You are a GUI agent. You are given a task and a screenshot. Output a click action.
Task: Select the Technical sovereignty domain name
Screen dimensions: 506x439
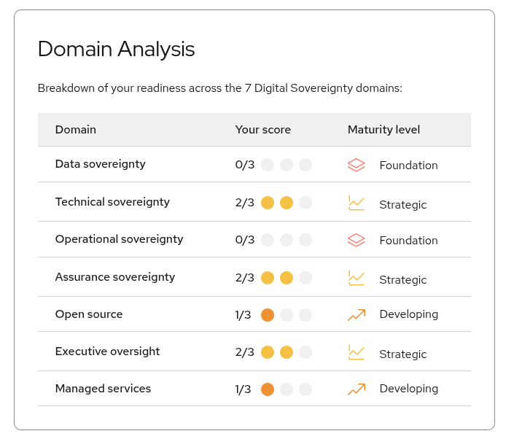112,202
